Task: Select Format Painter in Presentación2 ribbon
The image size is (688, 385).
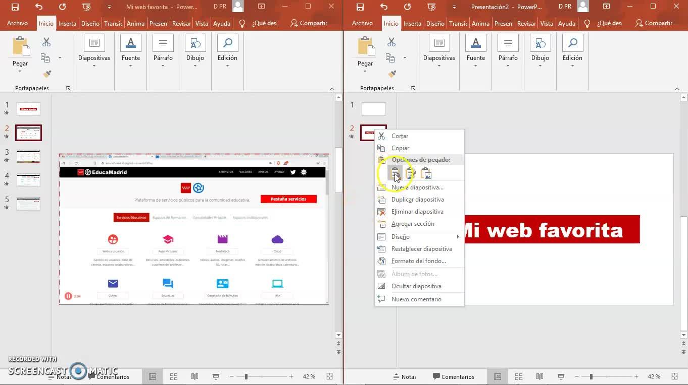Action: [392, 74]
